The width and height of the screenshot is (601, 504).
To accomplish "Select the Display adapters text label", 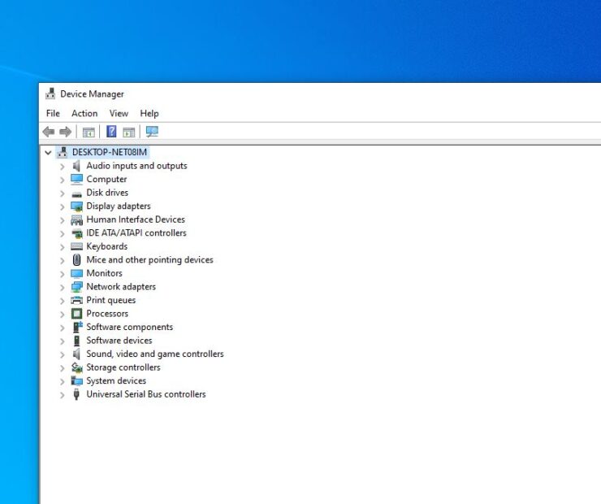I will click(x=119, y=206).
